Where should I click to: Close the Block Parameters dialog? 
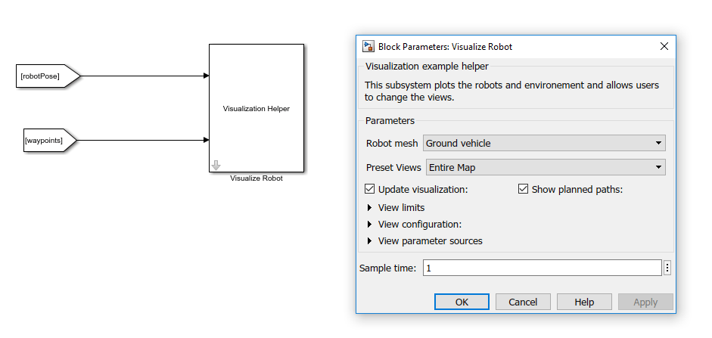point(664,47)
